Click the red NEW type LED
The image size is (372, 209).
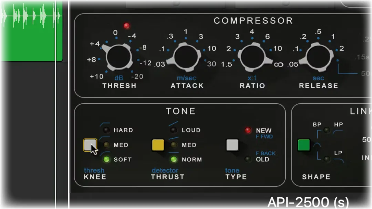pos(248,130)
